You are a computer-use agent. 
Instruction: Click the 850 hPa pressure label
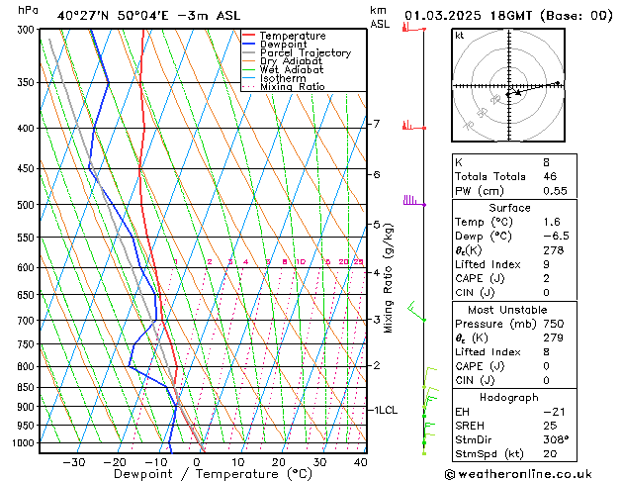coord(28,387)
